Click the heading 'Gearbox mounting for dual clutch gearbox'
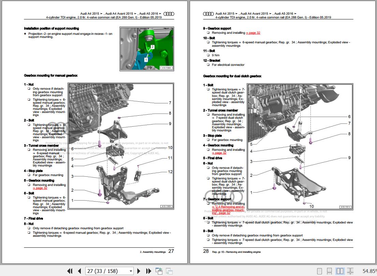 point(232,76)
